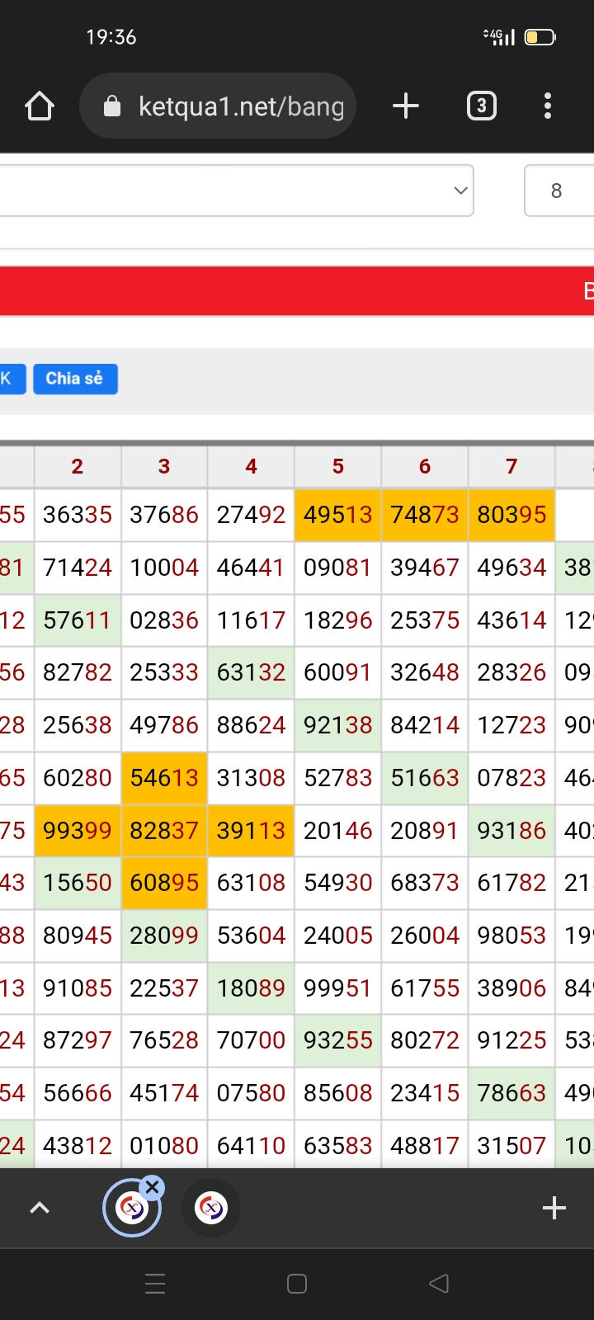Switch to the second bottom tab icon
The image size is (594, 1320).
211,1209
